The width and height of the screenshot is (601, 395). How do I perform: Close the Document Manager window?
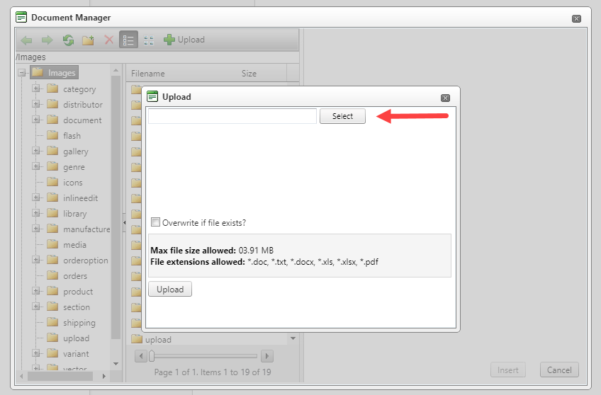[x=576, y=18]
